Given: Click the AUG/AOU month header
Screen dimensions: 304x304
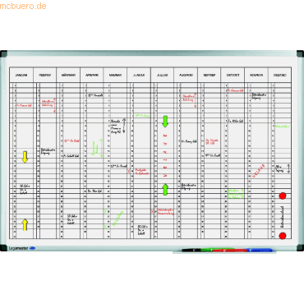Looking at the screenshot, I should point(186,75).
